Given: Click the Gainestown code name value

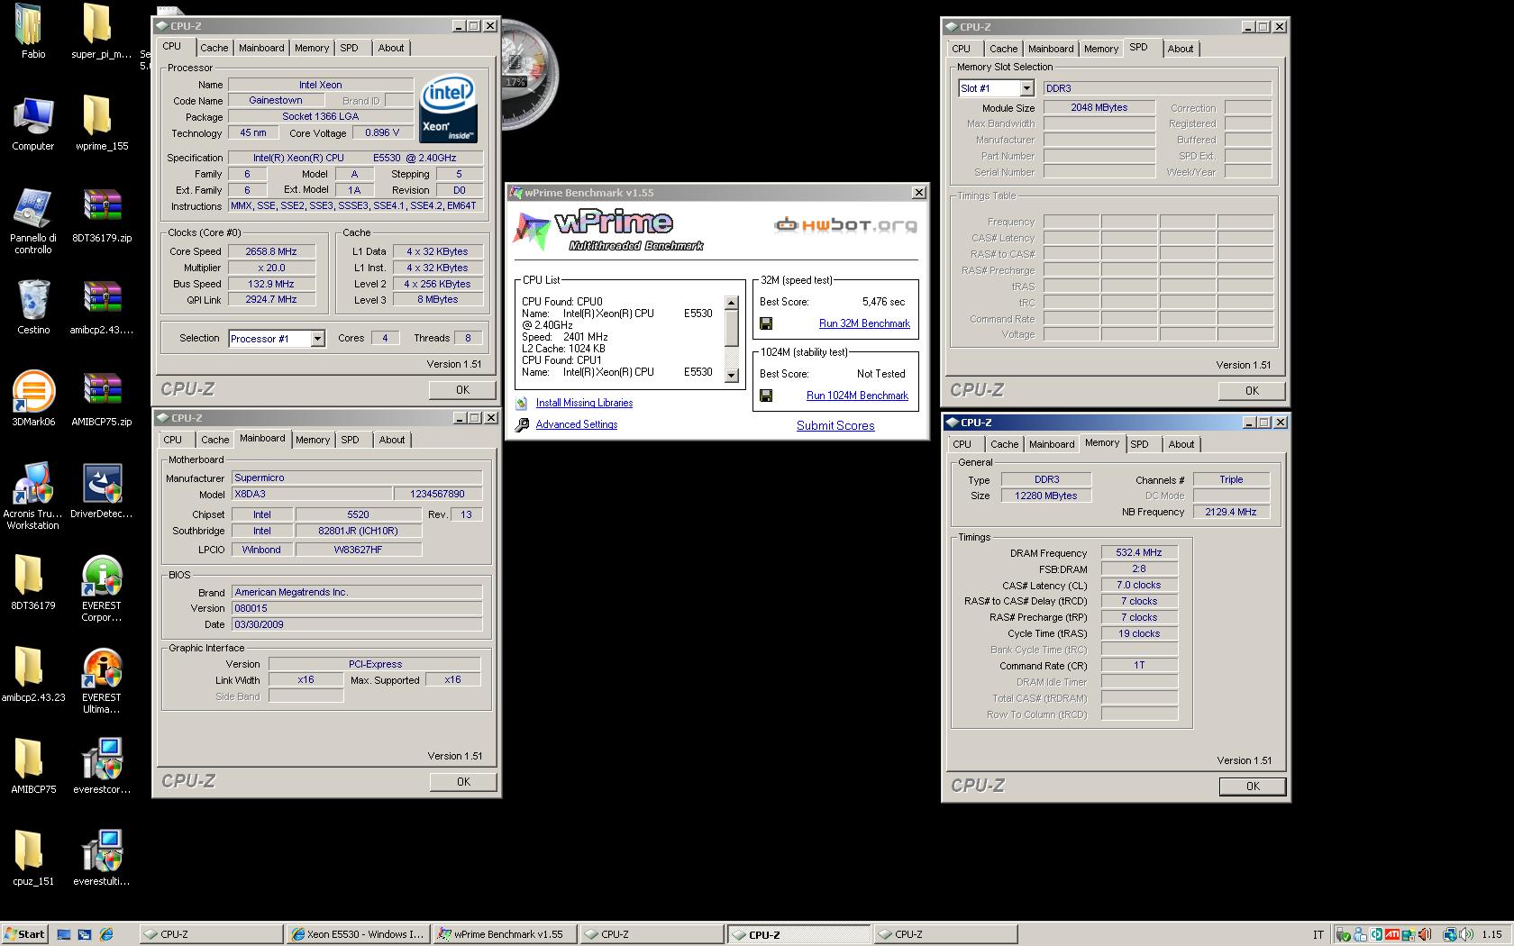Looking at the screenshot, I should click(x=276, y=100).
